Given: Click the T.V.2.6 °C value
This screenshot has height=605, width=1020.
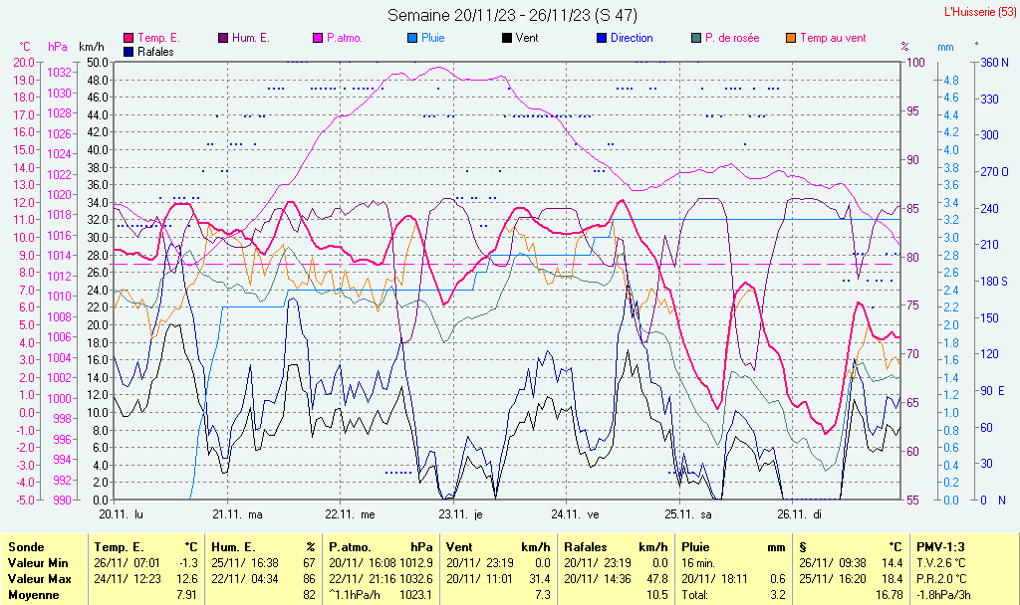Looking at the screenshot, I should 941,563.
